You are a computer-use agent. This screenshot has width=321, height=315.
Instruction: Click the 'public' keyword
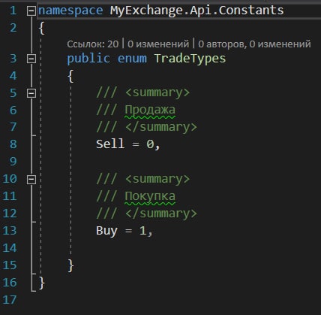tap(88, 59)
